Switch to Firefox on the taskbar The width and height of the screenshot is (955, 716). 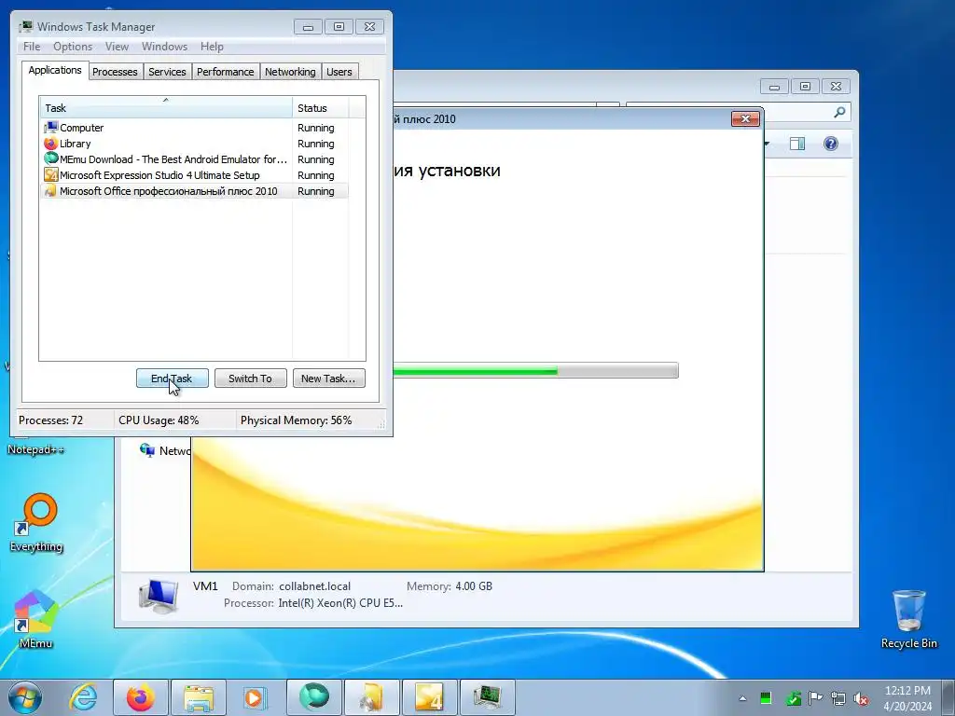click(140, 697)
